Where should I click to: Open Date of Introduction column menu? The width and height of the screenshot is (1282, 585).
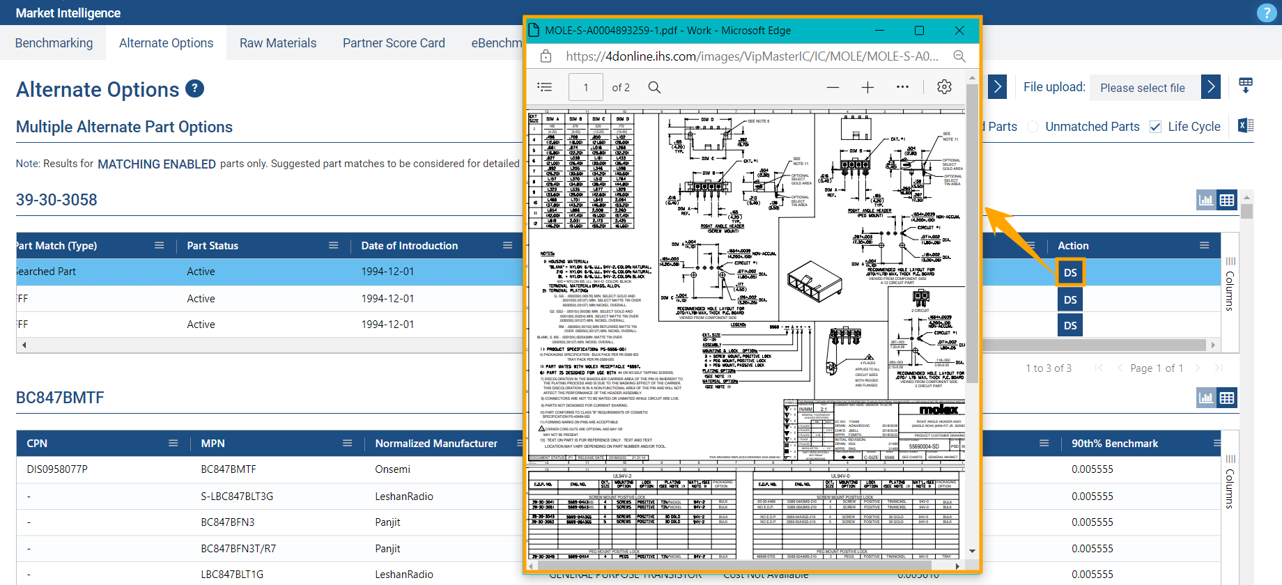coord(508,245)
